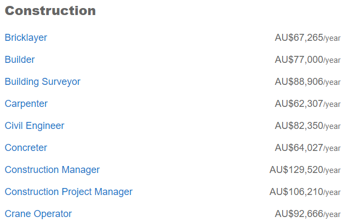
Task: Click the Construction section heading
Action: coord(50,11)
